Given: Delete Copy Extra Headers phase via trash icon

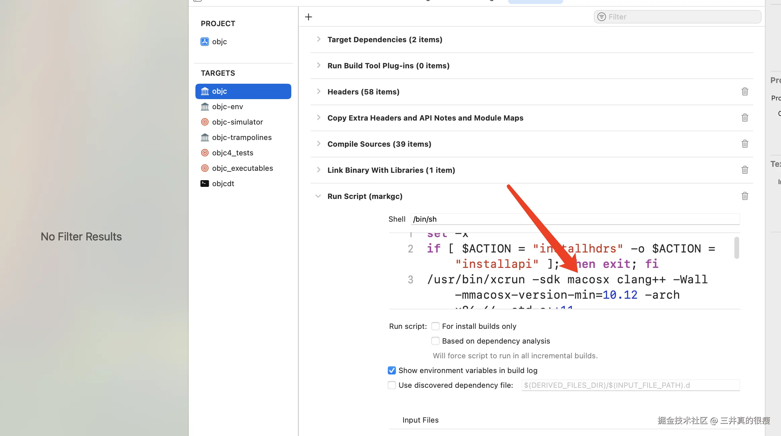Looking at the screenshot, I should [745, 118].
